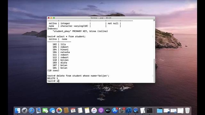The image size is (205, 115).
Task: Click the row '106 | natasha'
Action: coord(61,52)
